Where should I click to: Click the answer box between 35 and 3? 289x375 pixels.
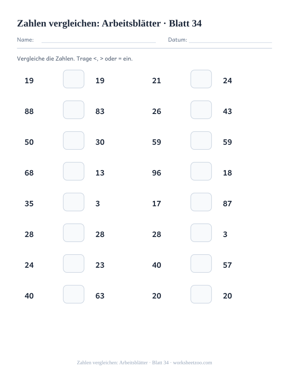(x=74, y=202)
